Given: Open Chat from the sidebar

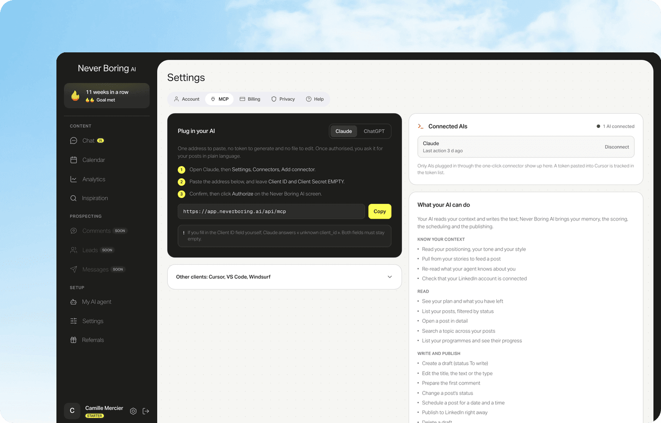Looking at the screenshot, I should (x=87, y=140).
